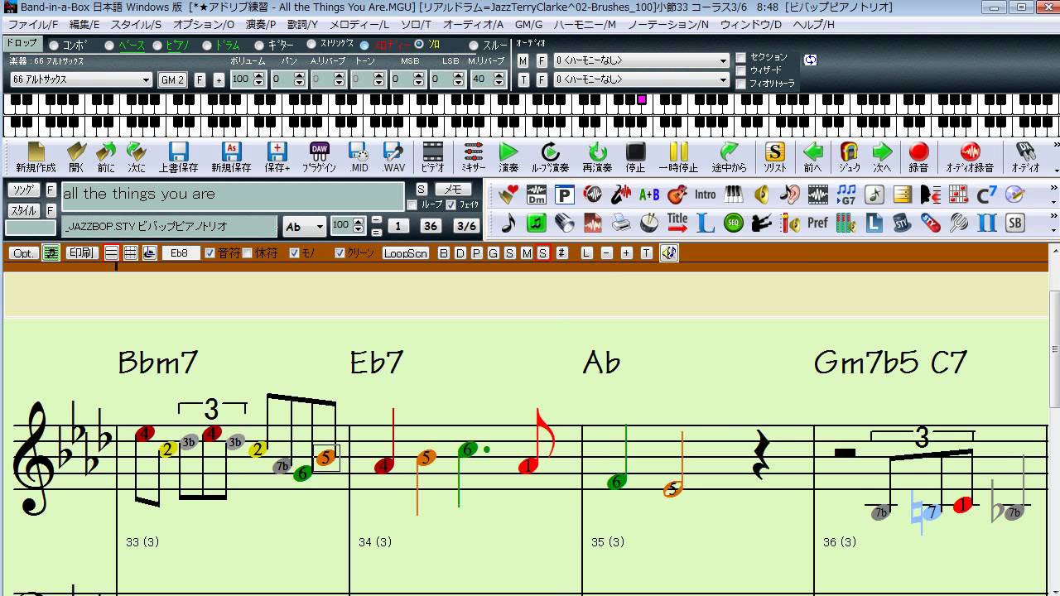
Task: Open the guitar icon in toolbar
Action: pyautogui.click(x=677, y=195)
